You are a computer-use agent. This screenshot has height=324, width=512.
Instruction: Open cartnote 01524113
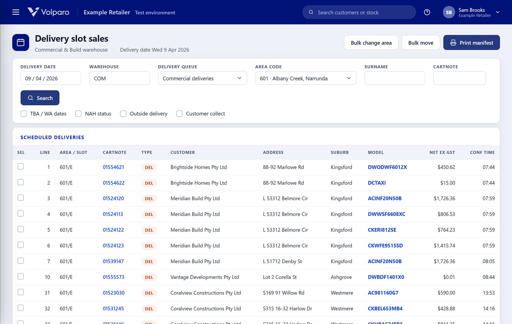113,214
